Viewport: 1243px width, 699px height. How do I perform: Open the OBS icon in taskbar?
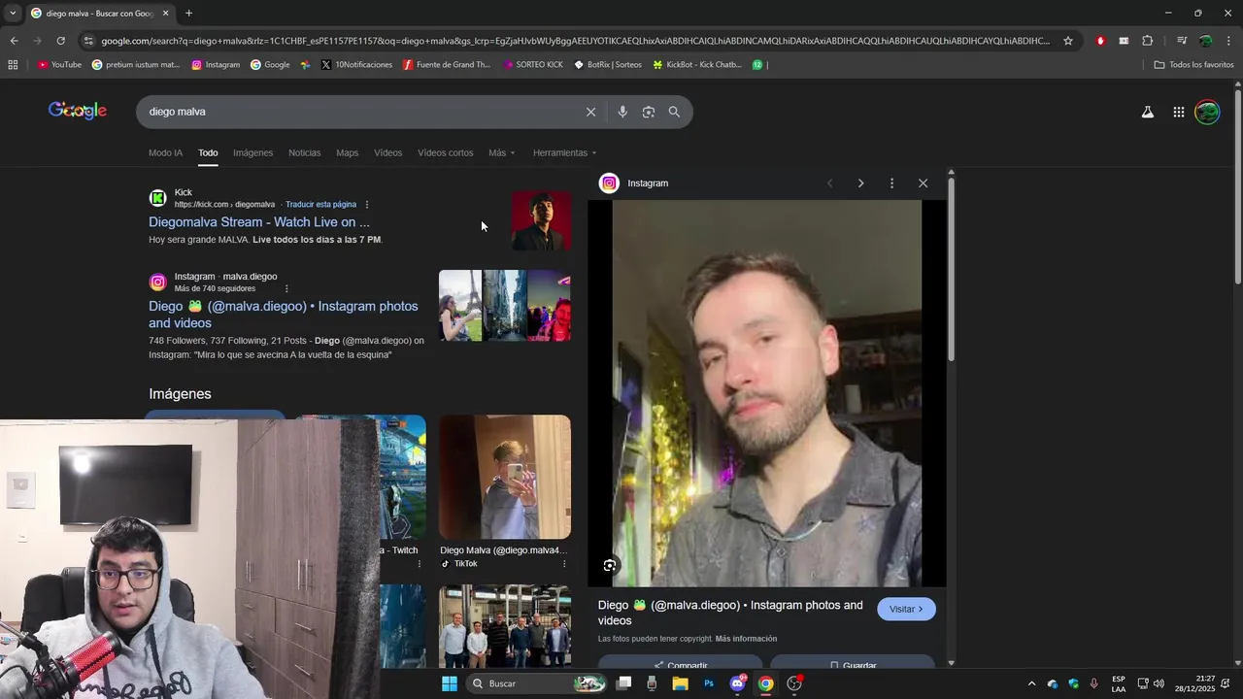tap(794, 683)
